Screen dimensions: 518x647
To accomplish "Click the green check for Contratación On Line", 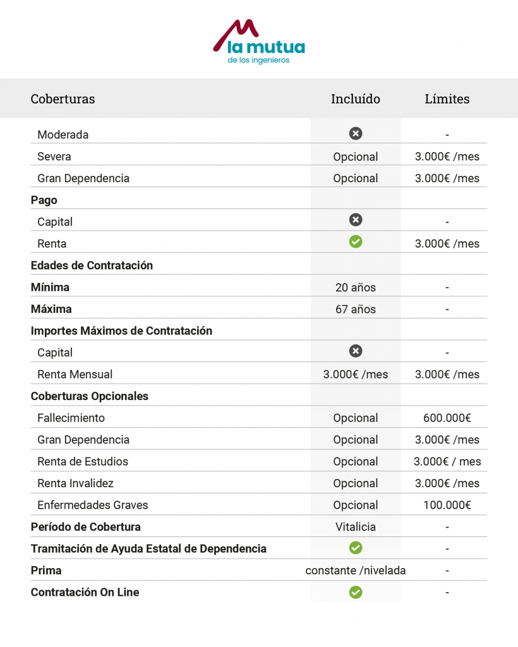I will (356, 591).
